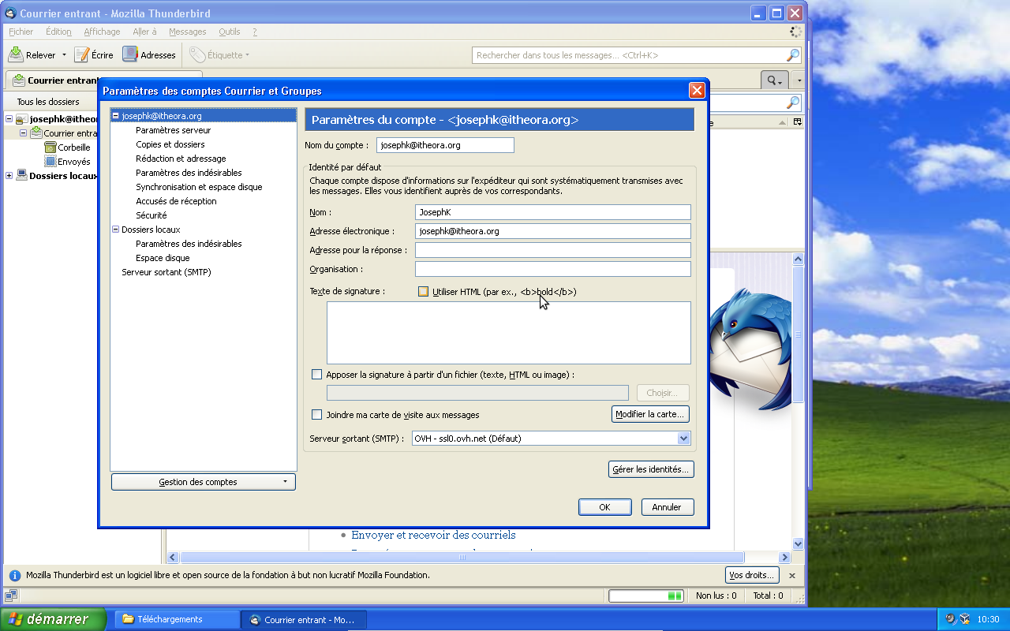This screenshot has width=1010, height=631.
Task: Open the Envoyer et recevoir des courriels link
Action: 433,535
